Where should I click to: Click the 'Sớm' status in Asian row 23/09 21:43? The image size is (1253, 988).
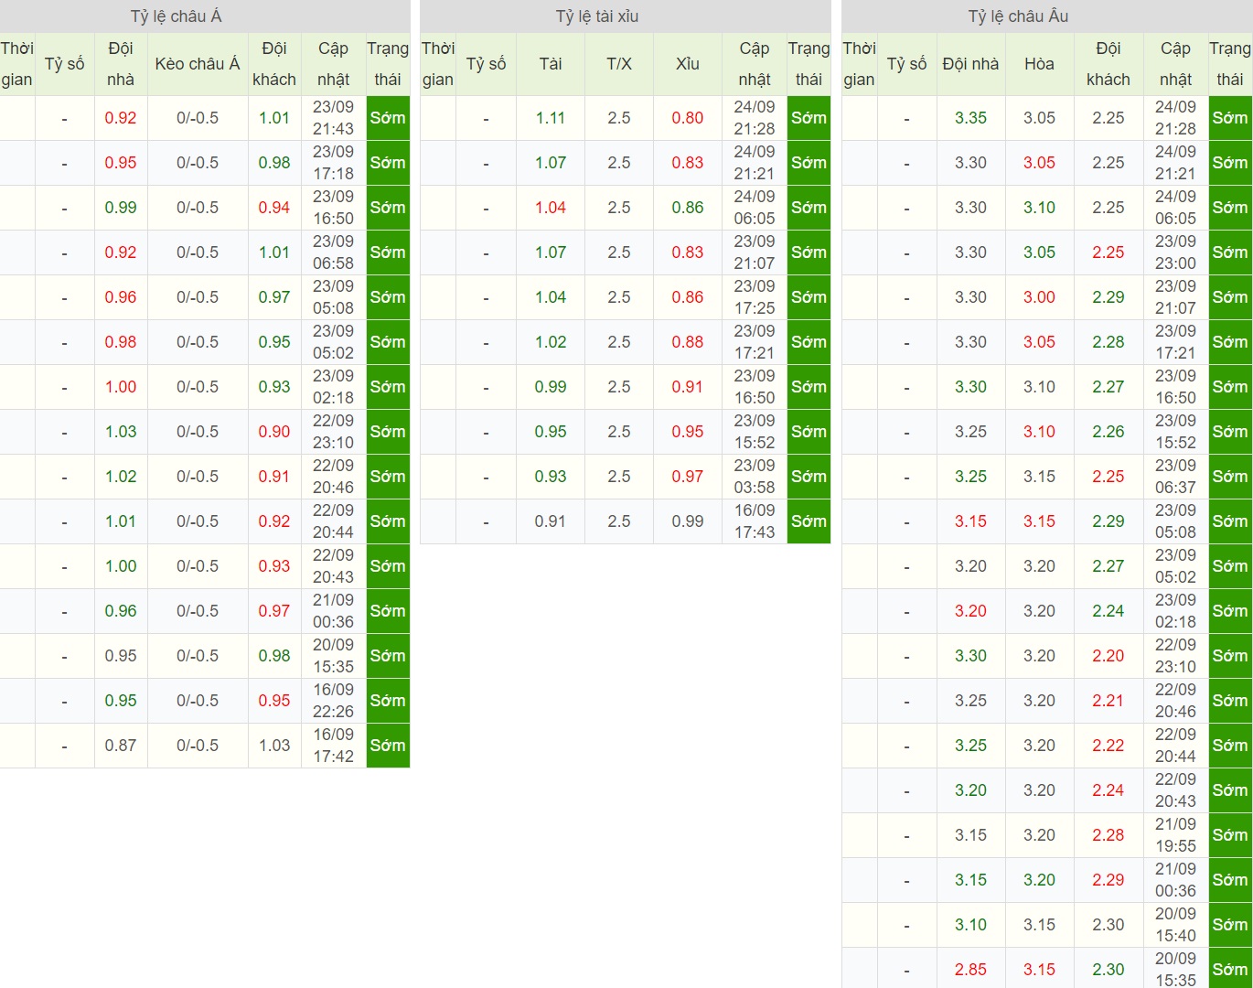coord(388,118)
